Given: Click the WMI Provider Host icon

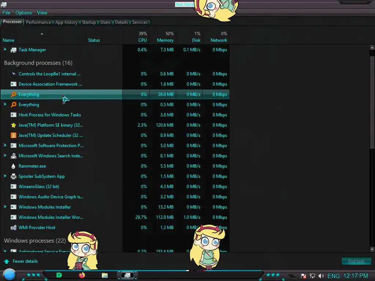Looking at the screenshot, I should click(x=14, y=228).
